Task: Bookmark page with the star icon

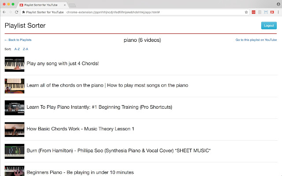Action: (x=246, y=12)
